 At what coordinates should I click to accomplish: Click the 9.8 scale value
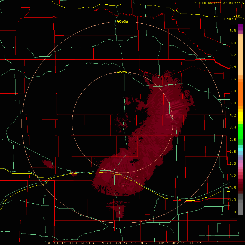pyautogui.click(x=233, y=30)
